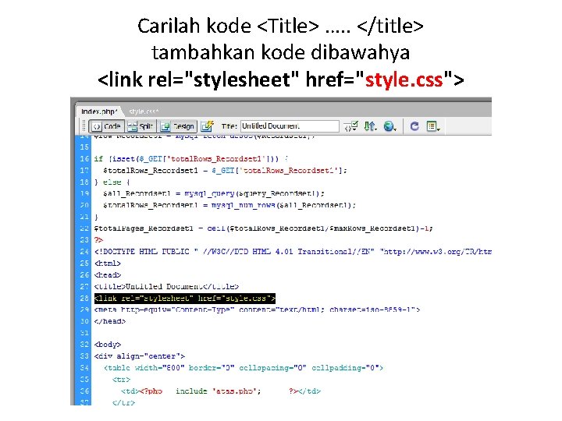This screenshot has width=562, height=421.
Task: Click the $totalRows_Recordset1 = $_GET line
Action: click(x=225, y=171)
